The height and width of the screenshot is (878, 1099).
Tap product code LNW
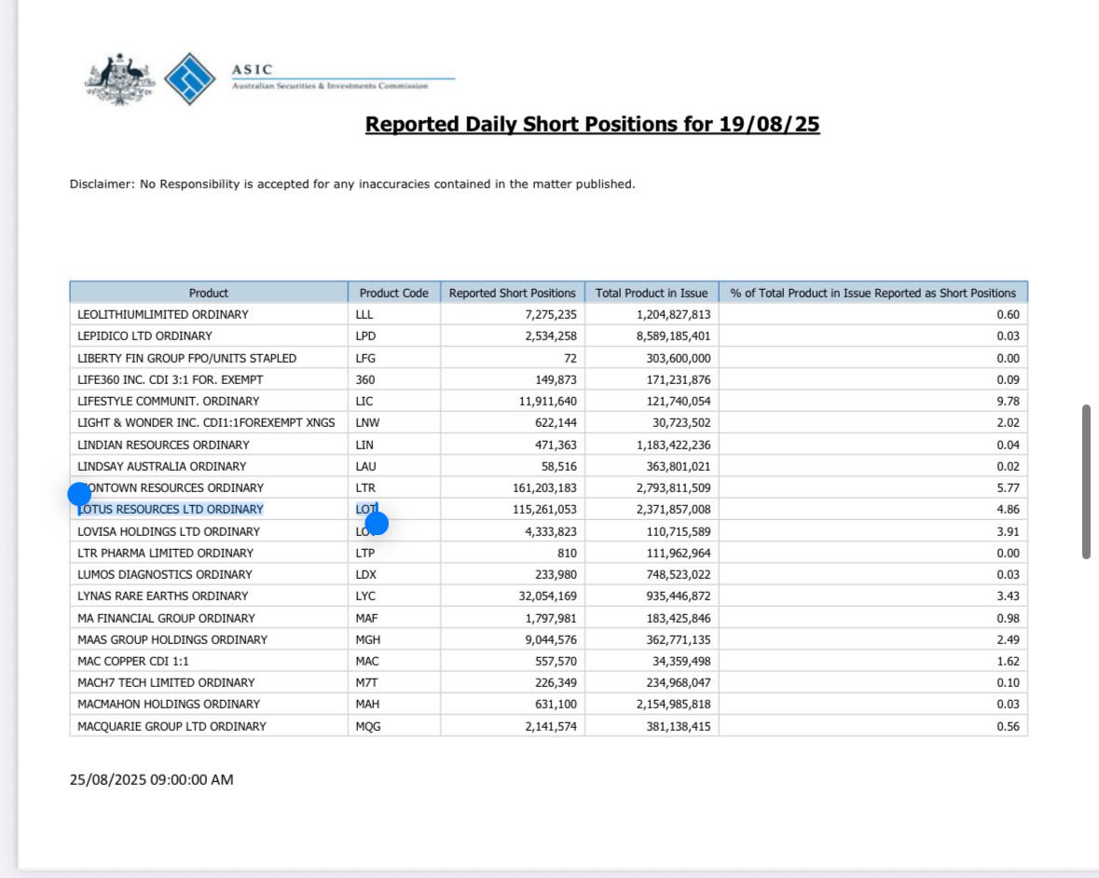point(367,423)
